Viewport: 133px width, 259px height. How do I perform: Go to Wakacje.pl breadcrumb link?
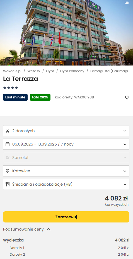coord(12,71)
